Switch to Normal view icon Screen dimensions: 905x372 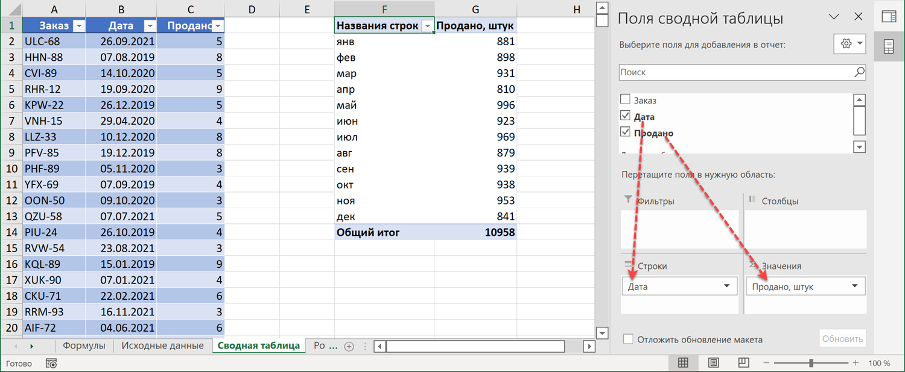point(683,363)
